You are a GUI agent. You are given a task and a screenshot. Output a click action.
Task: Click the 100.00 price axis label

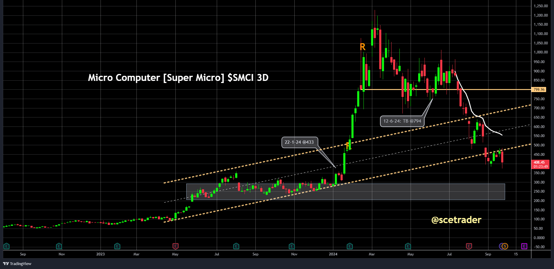point(539,219)
